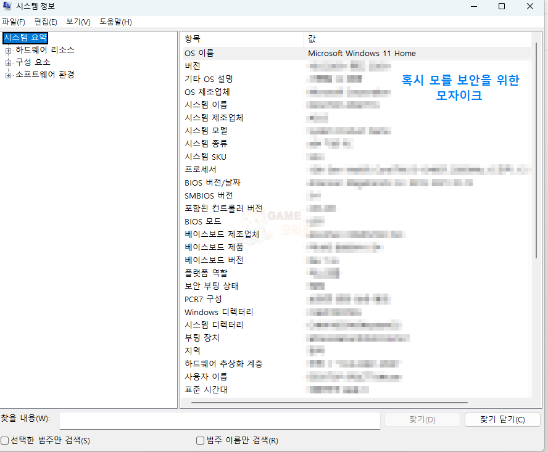Select the 시스템 디렉터리 row

point(357,325)
